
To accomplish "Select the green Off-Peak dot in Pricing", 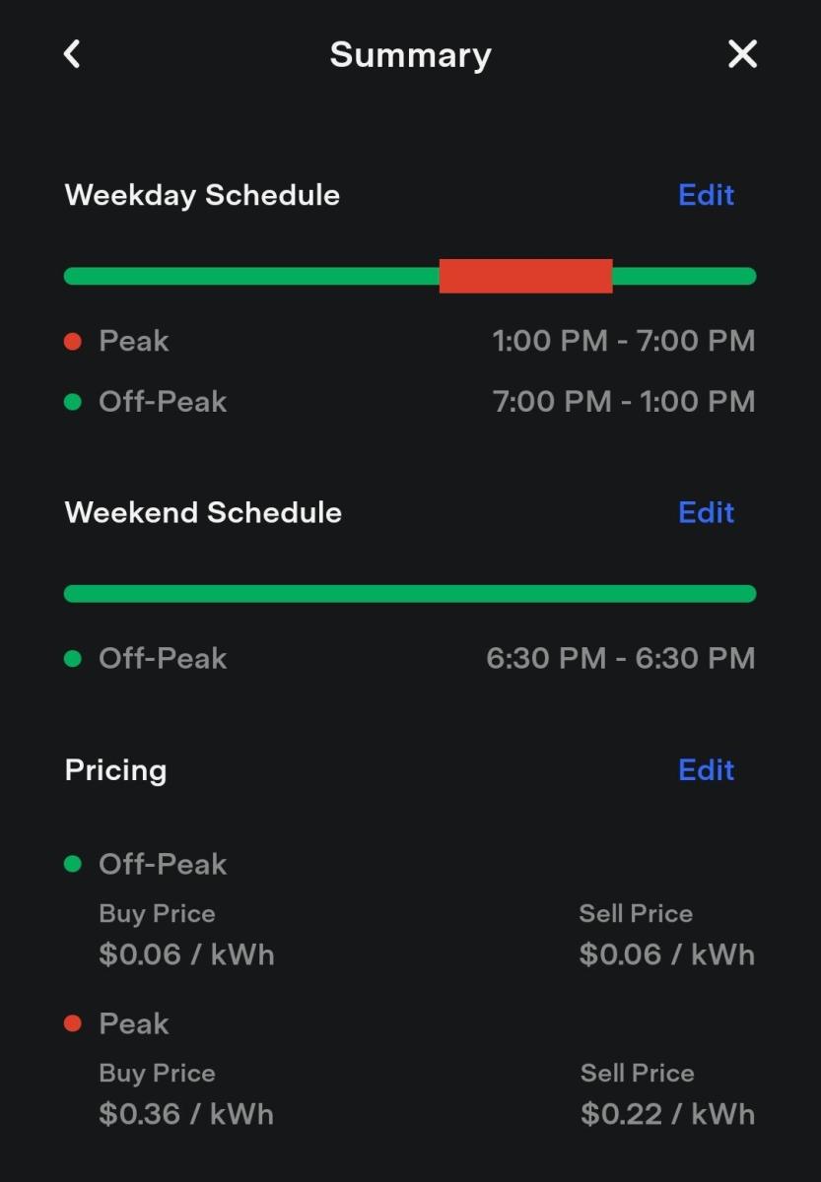I will (x=72, y=864).
